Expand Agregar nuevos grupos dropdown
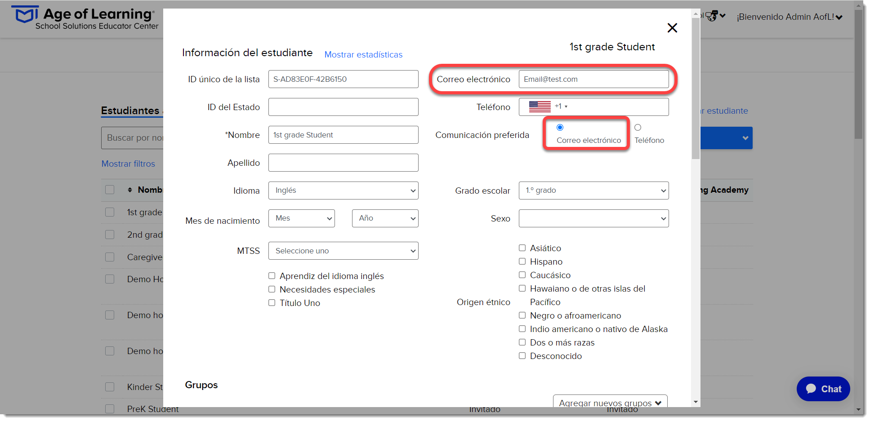 point(610,401)
